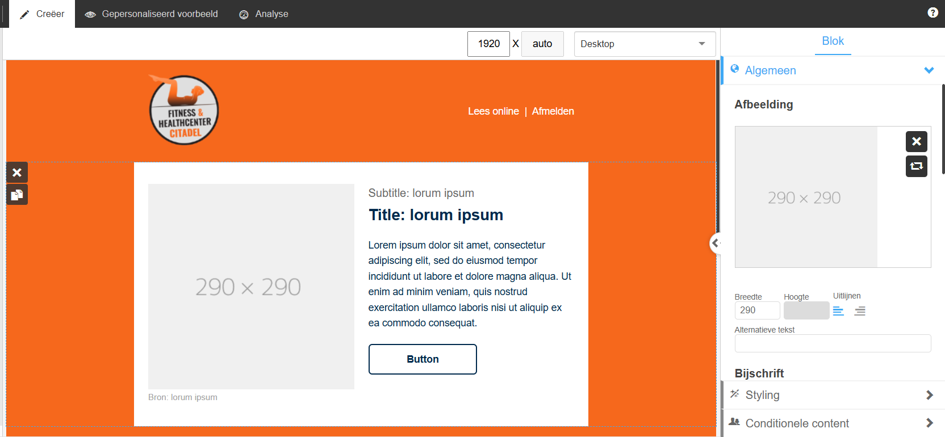
Task: Click the Fitness & Healthcenter Citadel logo
Action: (x=183, y=110)
